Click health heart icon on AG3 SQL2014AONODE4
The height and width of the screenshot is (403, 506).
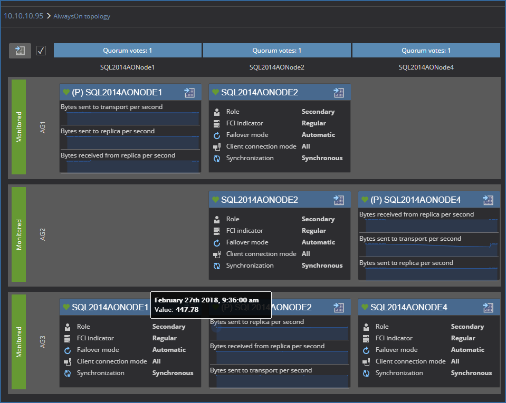pos(365,307)
